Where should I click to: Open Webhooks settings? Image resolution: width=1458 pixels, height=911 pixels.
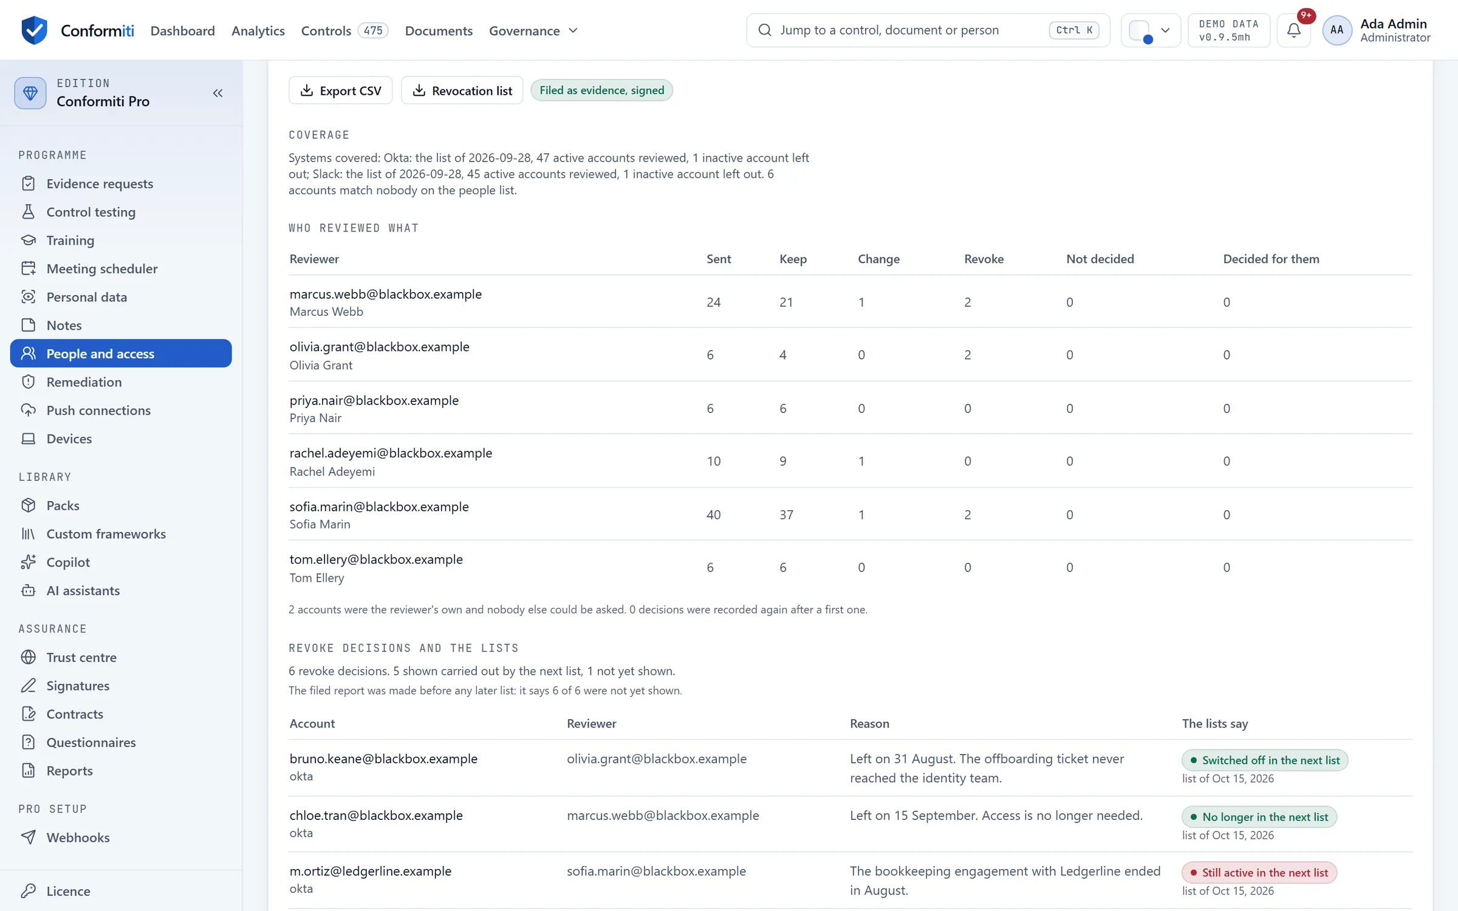pyautogui.click(x=121, y=838)
